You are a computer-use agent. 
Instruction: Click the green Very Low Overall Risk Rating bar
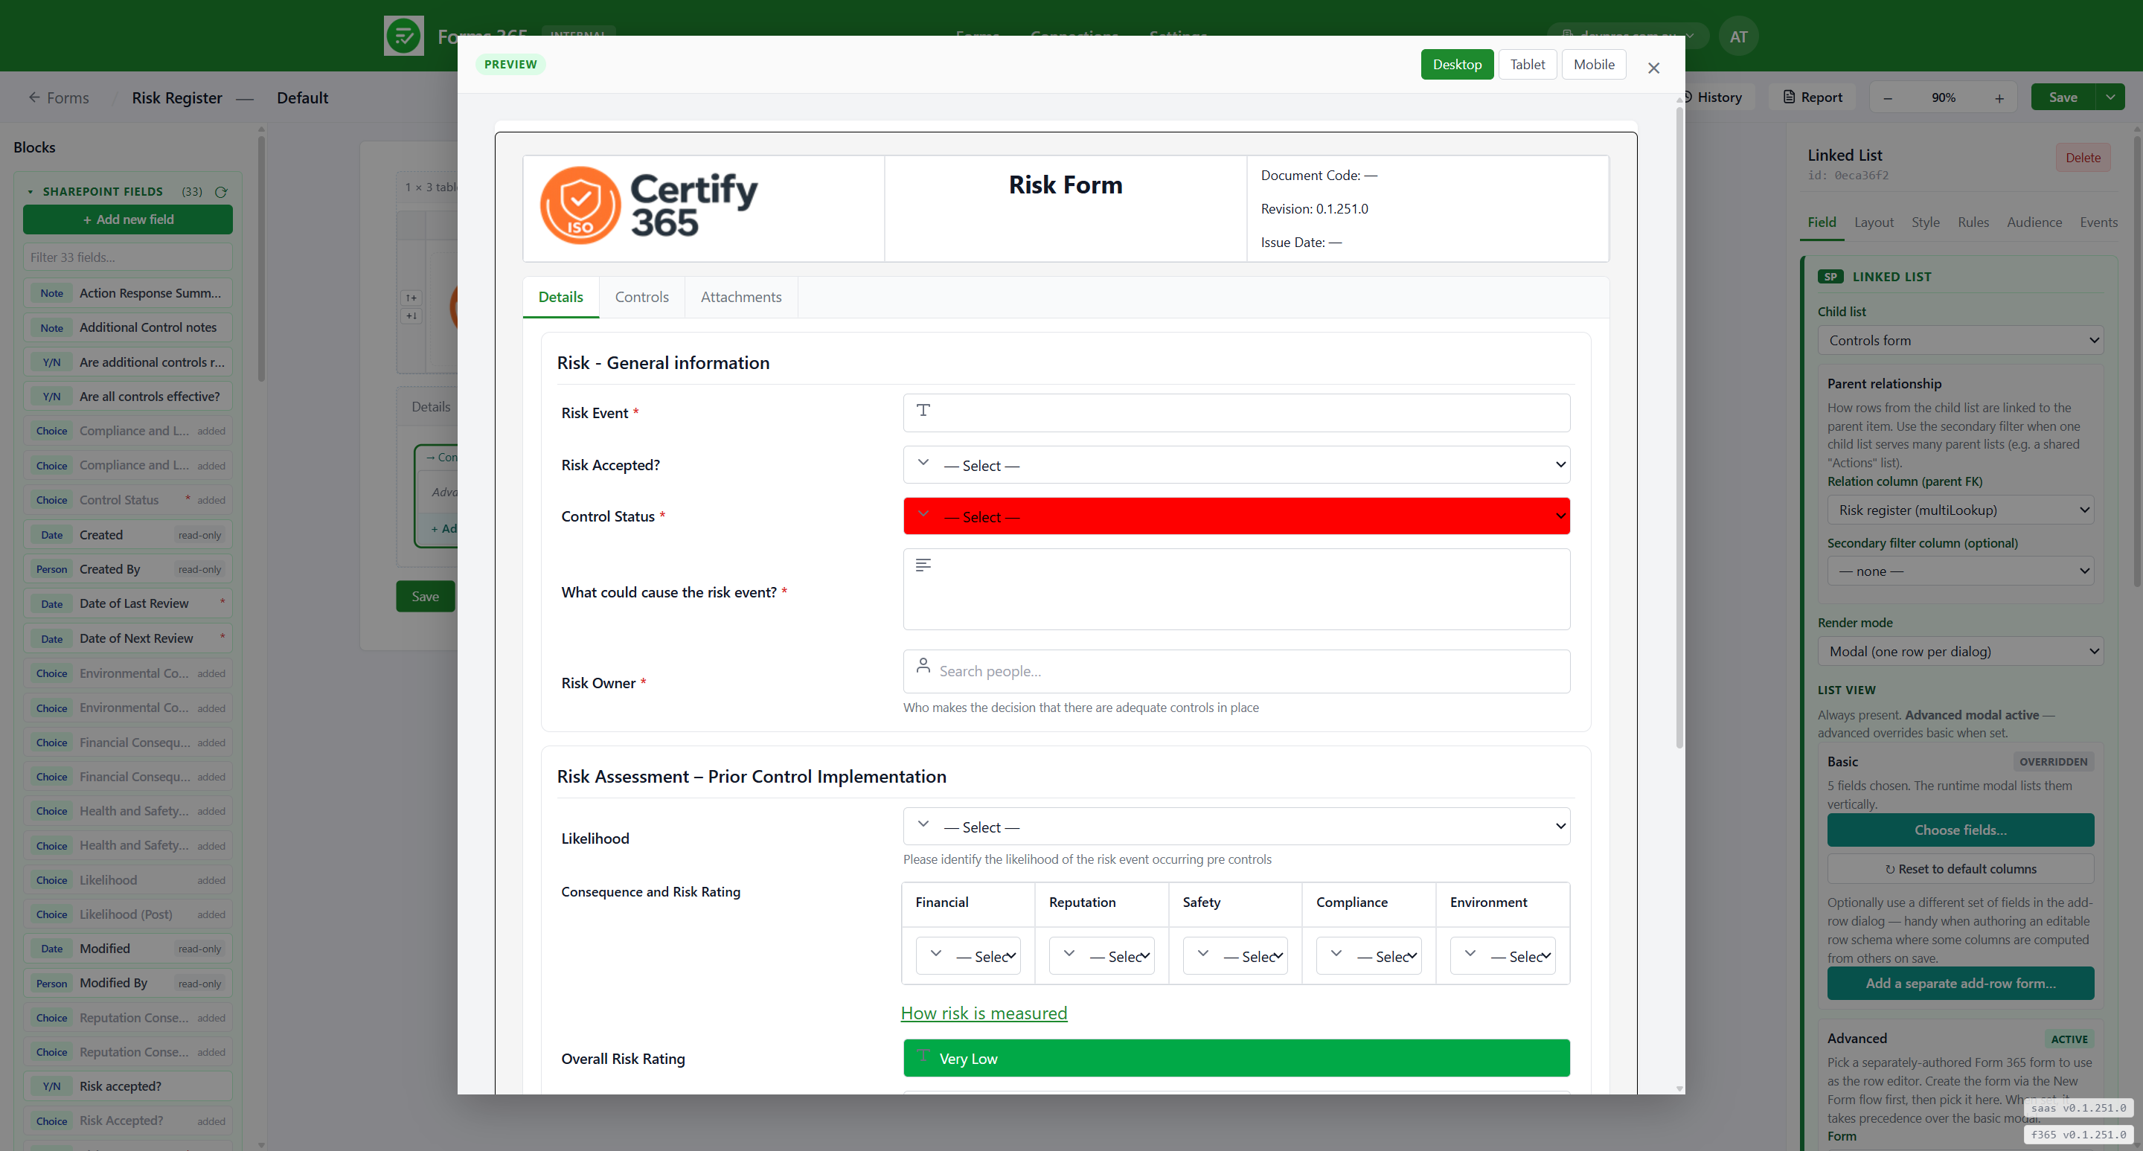(x=1236, y=1058)
